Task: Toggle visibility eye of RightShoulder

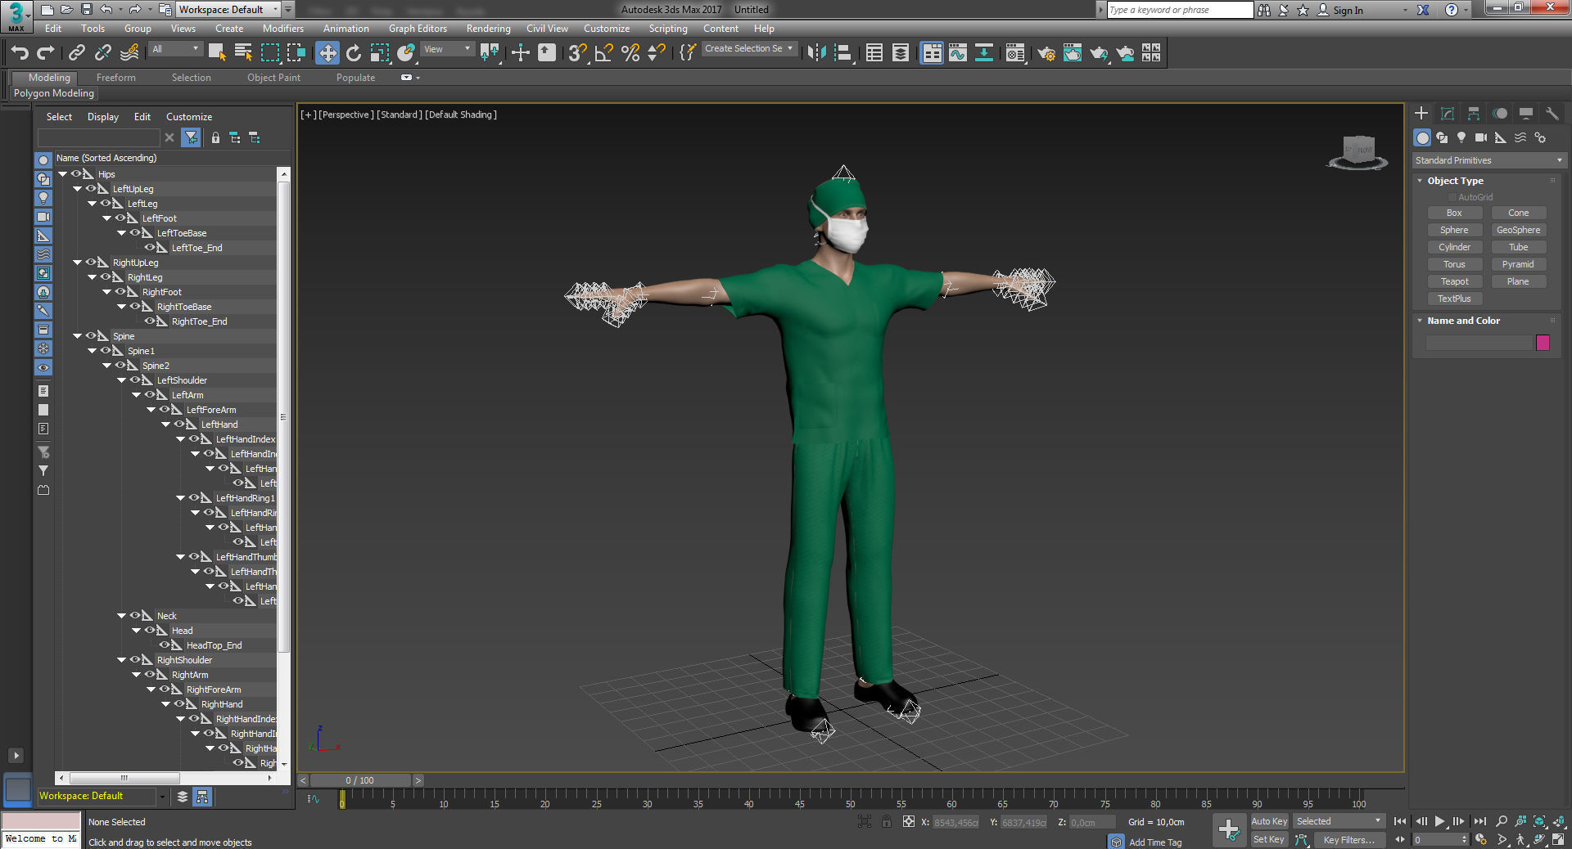Action: pyautogui.click(x=135, y=659)
